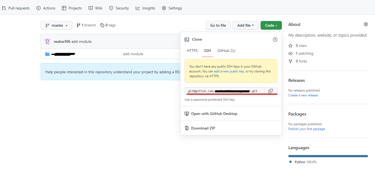
Task: Open the Wiki tab
Action: pos(96,8)
